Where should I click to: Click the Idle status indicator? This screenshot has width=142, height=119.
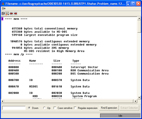point(120,116)
